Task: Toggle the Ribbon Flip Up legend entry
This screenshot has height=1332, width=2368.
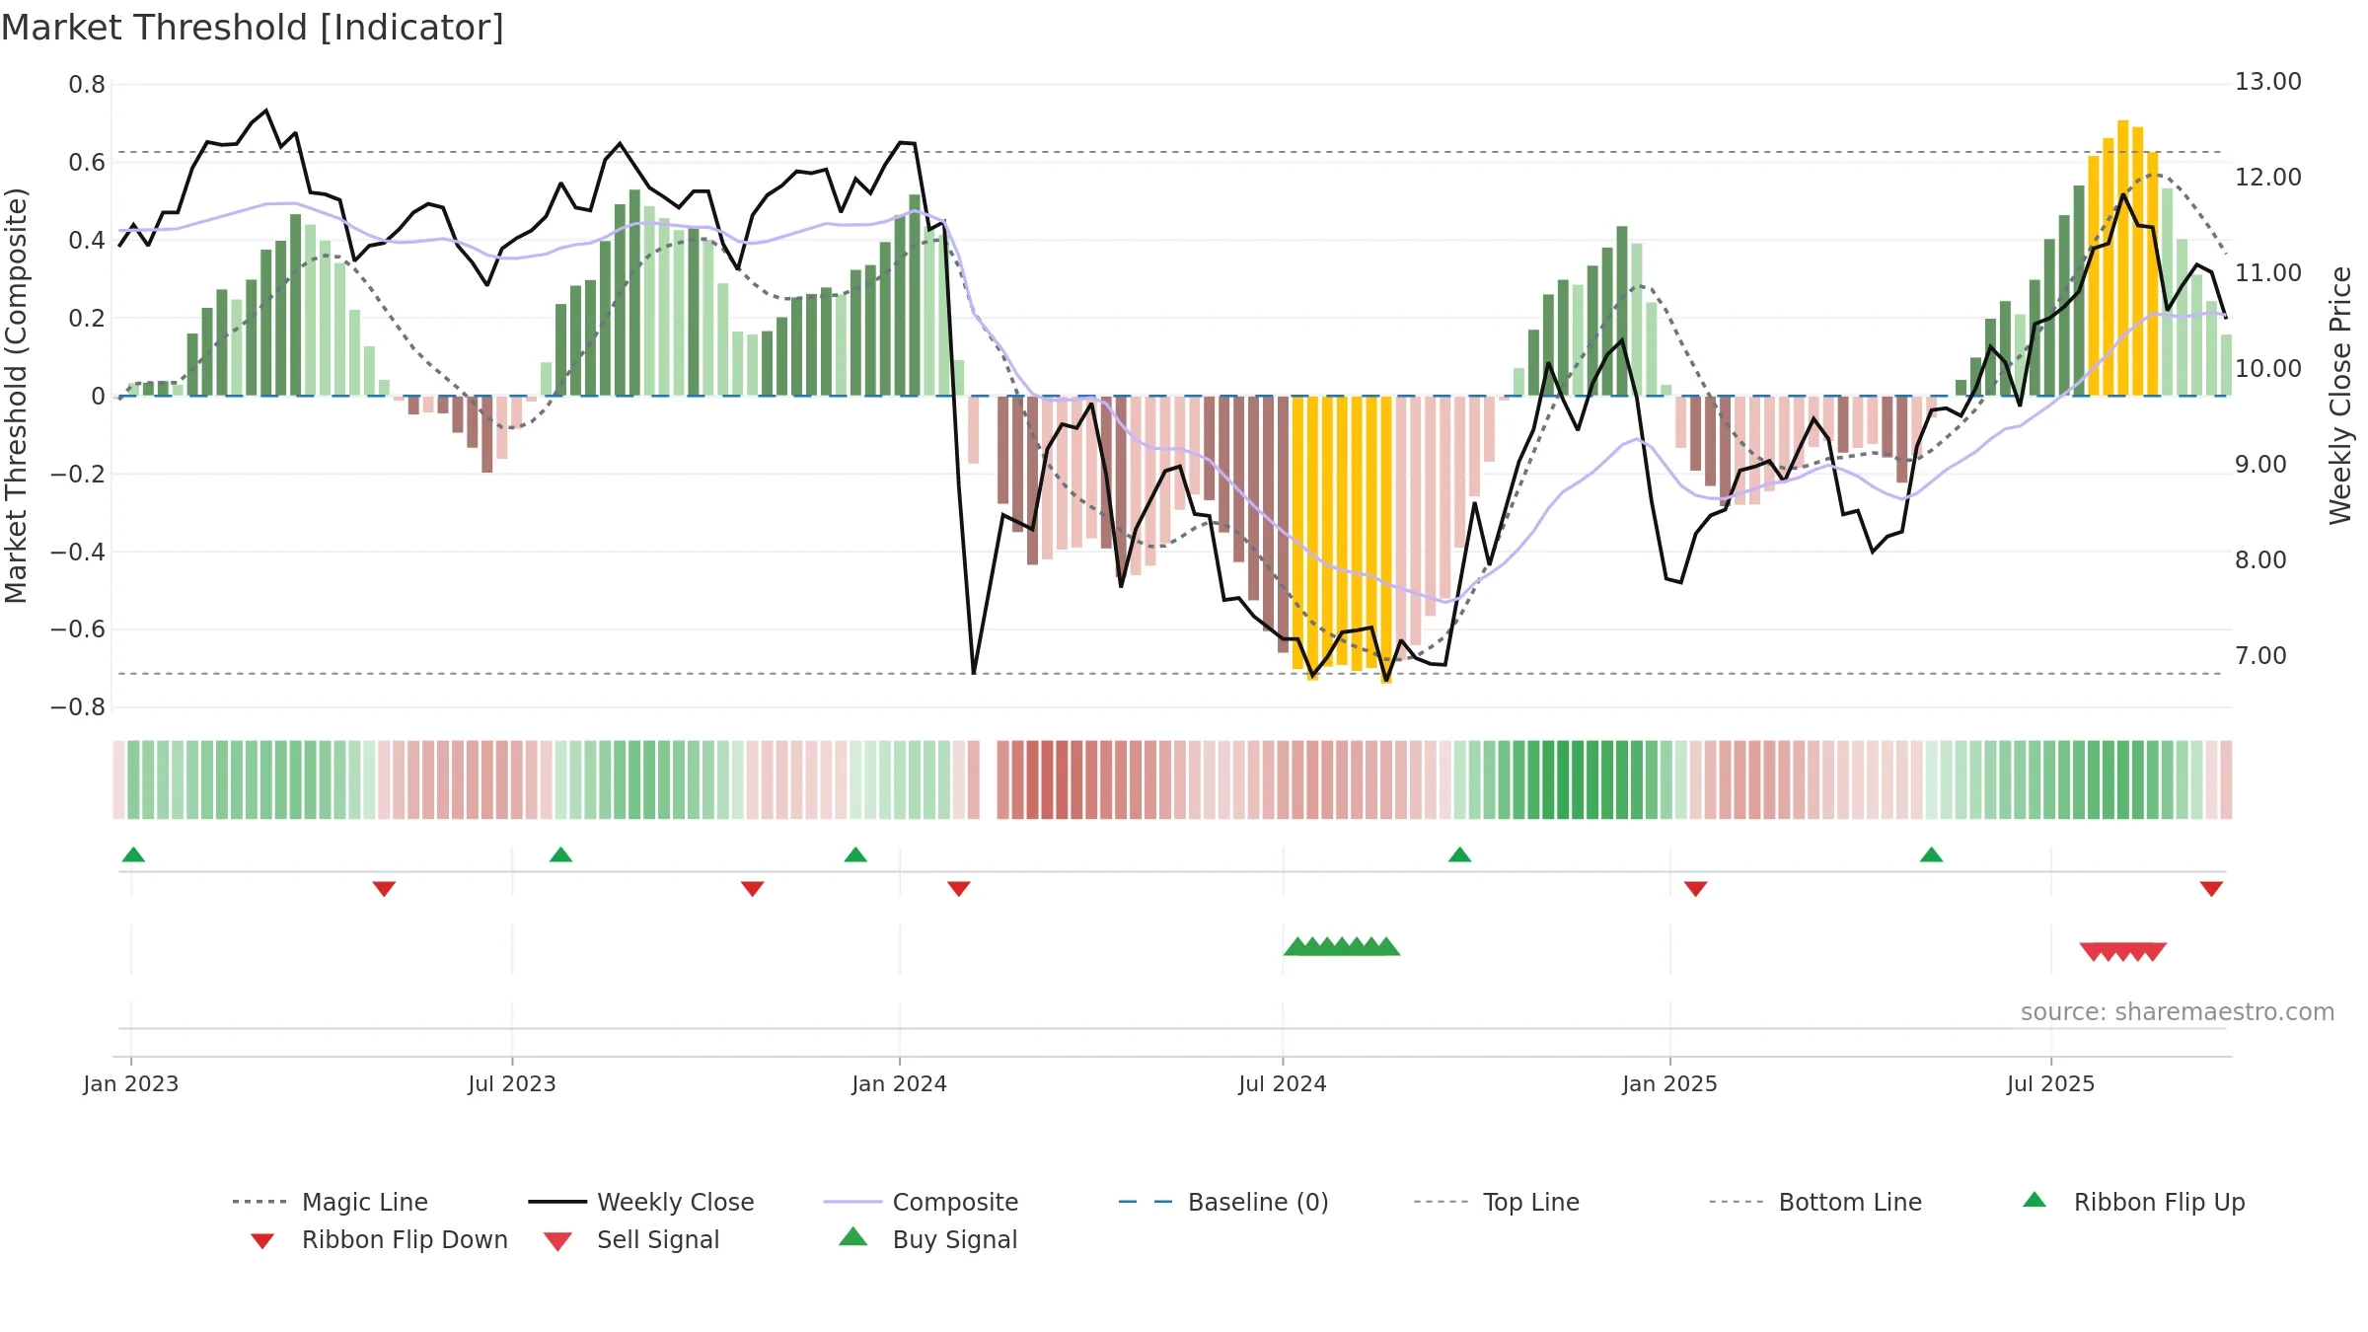Action: [x=2133, y=1202]
